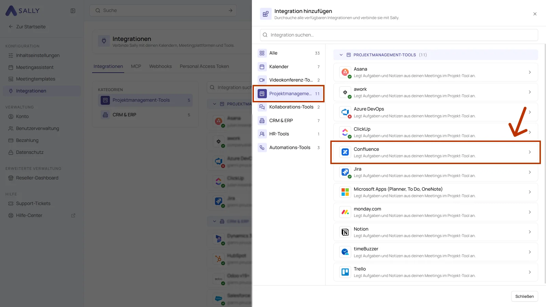Screen dimensions: 546x307
Task: Open Reseller-Dashboard in the sidebar
Action: click(42, 178)
